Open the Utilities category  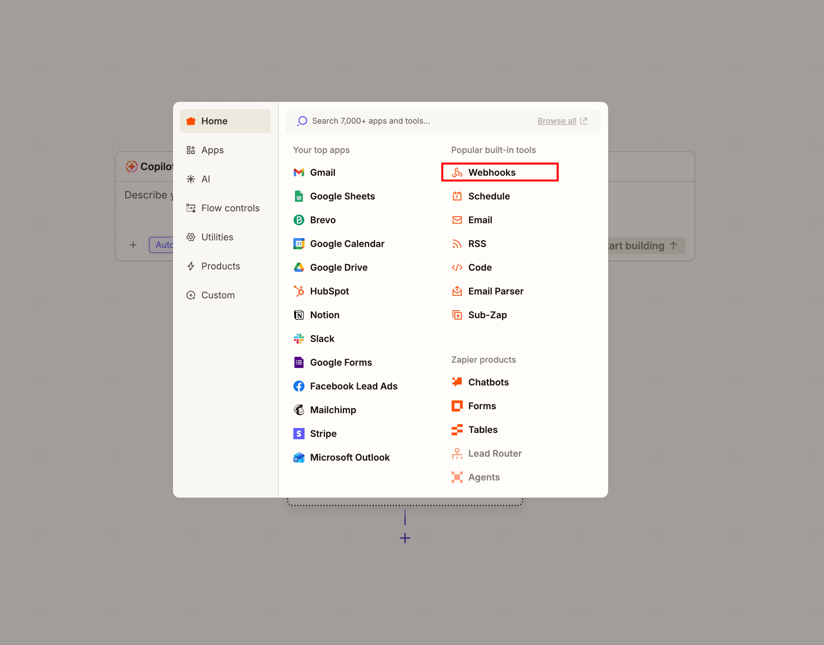click(225, 237)
